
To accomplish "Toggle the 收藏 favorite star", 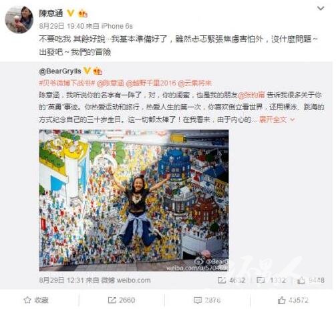I will tap(36, 300).
